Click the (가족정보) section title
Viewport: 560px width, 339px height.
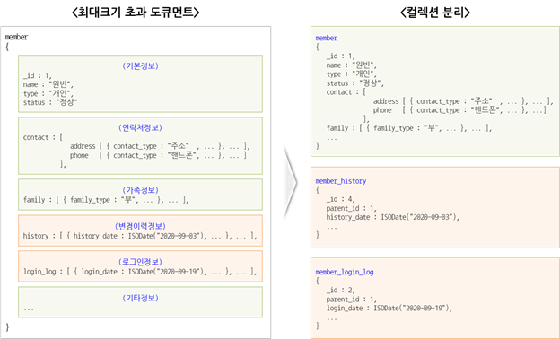tap(140, 190)
